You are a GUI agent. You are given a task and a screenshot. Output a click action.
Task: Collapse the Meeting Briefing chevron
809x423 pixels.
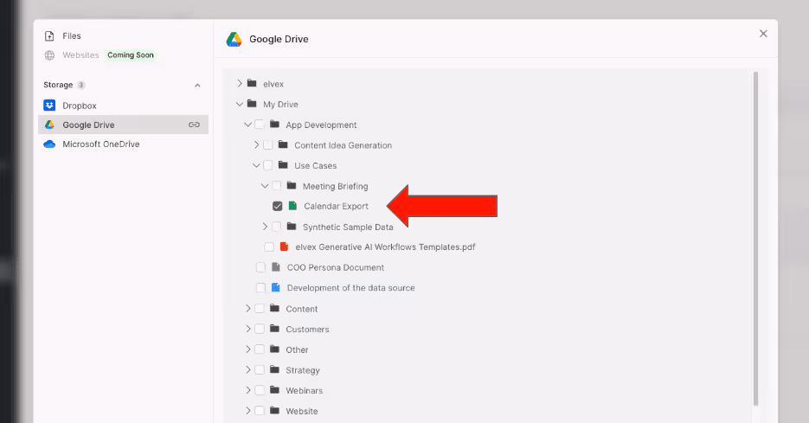265,186
